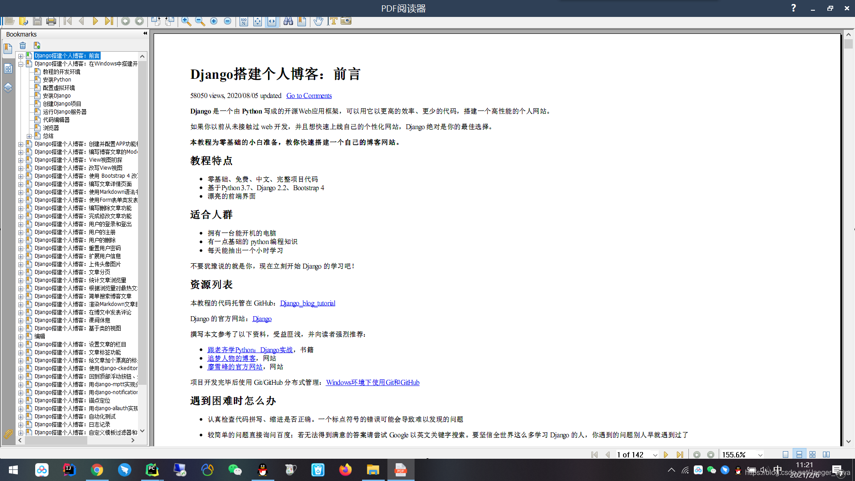The height and width of the screenshot is (481, 855).
Task: Select the Hand pan tool
Action: tap(318, 21)
